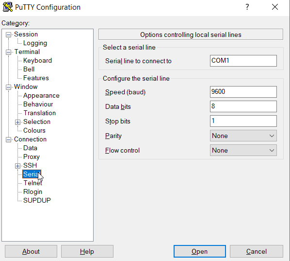Screen dimensions: 290x261
Task: Expand the SSH tree node
Action: [x=17, y=166]
